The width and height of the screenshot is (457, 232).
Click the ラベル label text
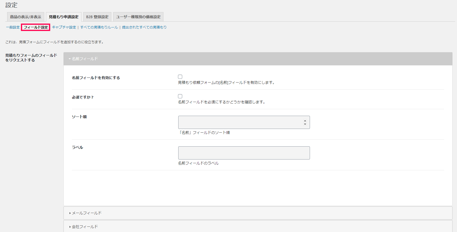pos(77,147)
